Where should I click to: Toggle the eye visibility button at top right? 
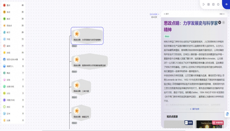tap(226, 4)
